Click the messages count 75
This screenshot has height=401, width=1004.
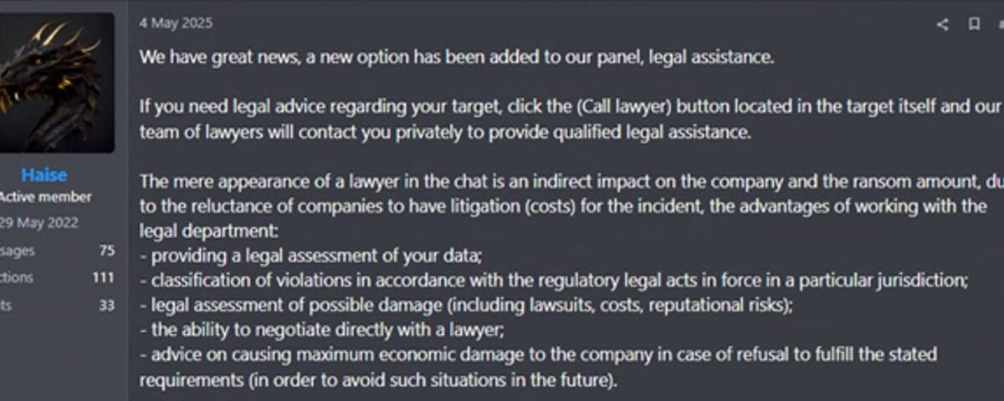point(106,251)
